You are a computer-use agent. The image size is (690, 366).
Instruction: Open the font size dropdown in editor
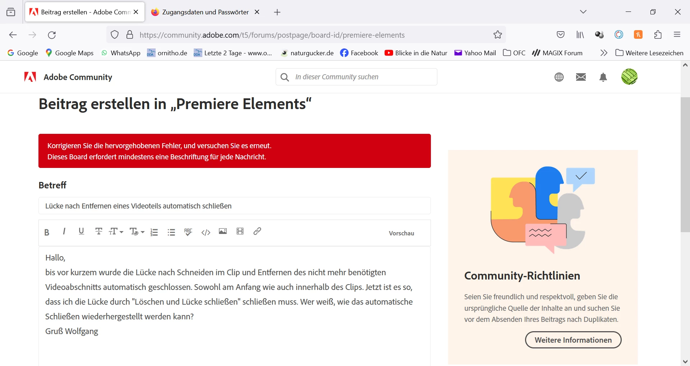point(116,231)
